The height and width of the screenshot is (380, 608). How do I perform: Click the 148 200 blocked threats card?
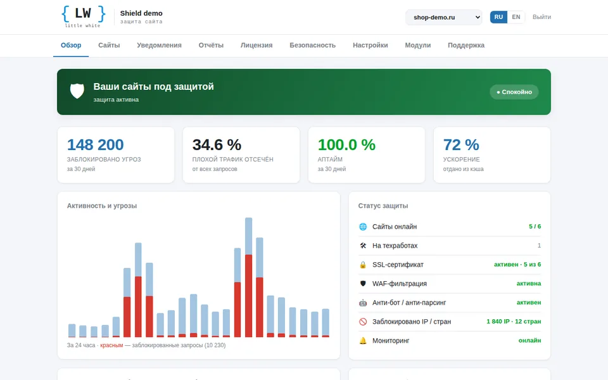click(115, 155)
